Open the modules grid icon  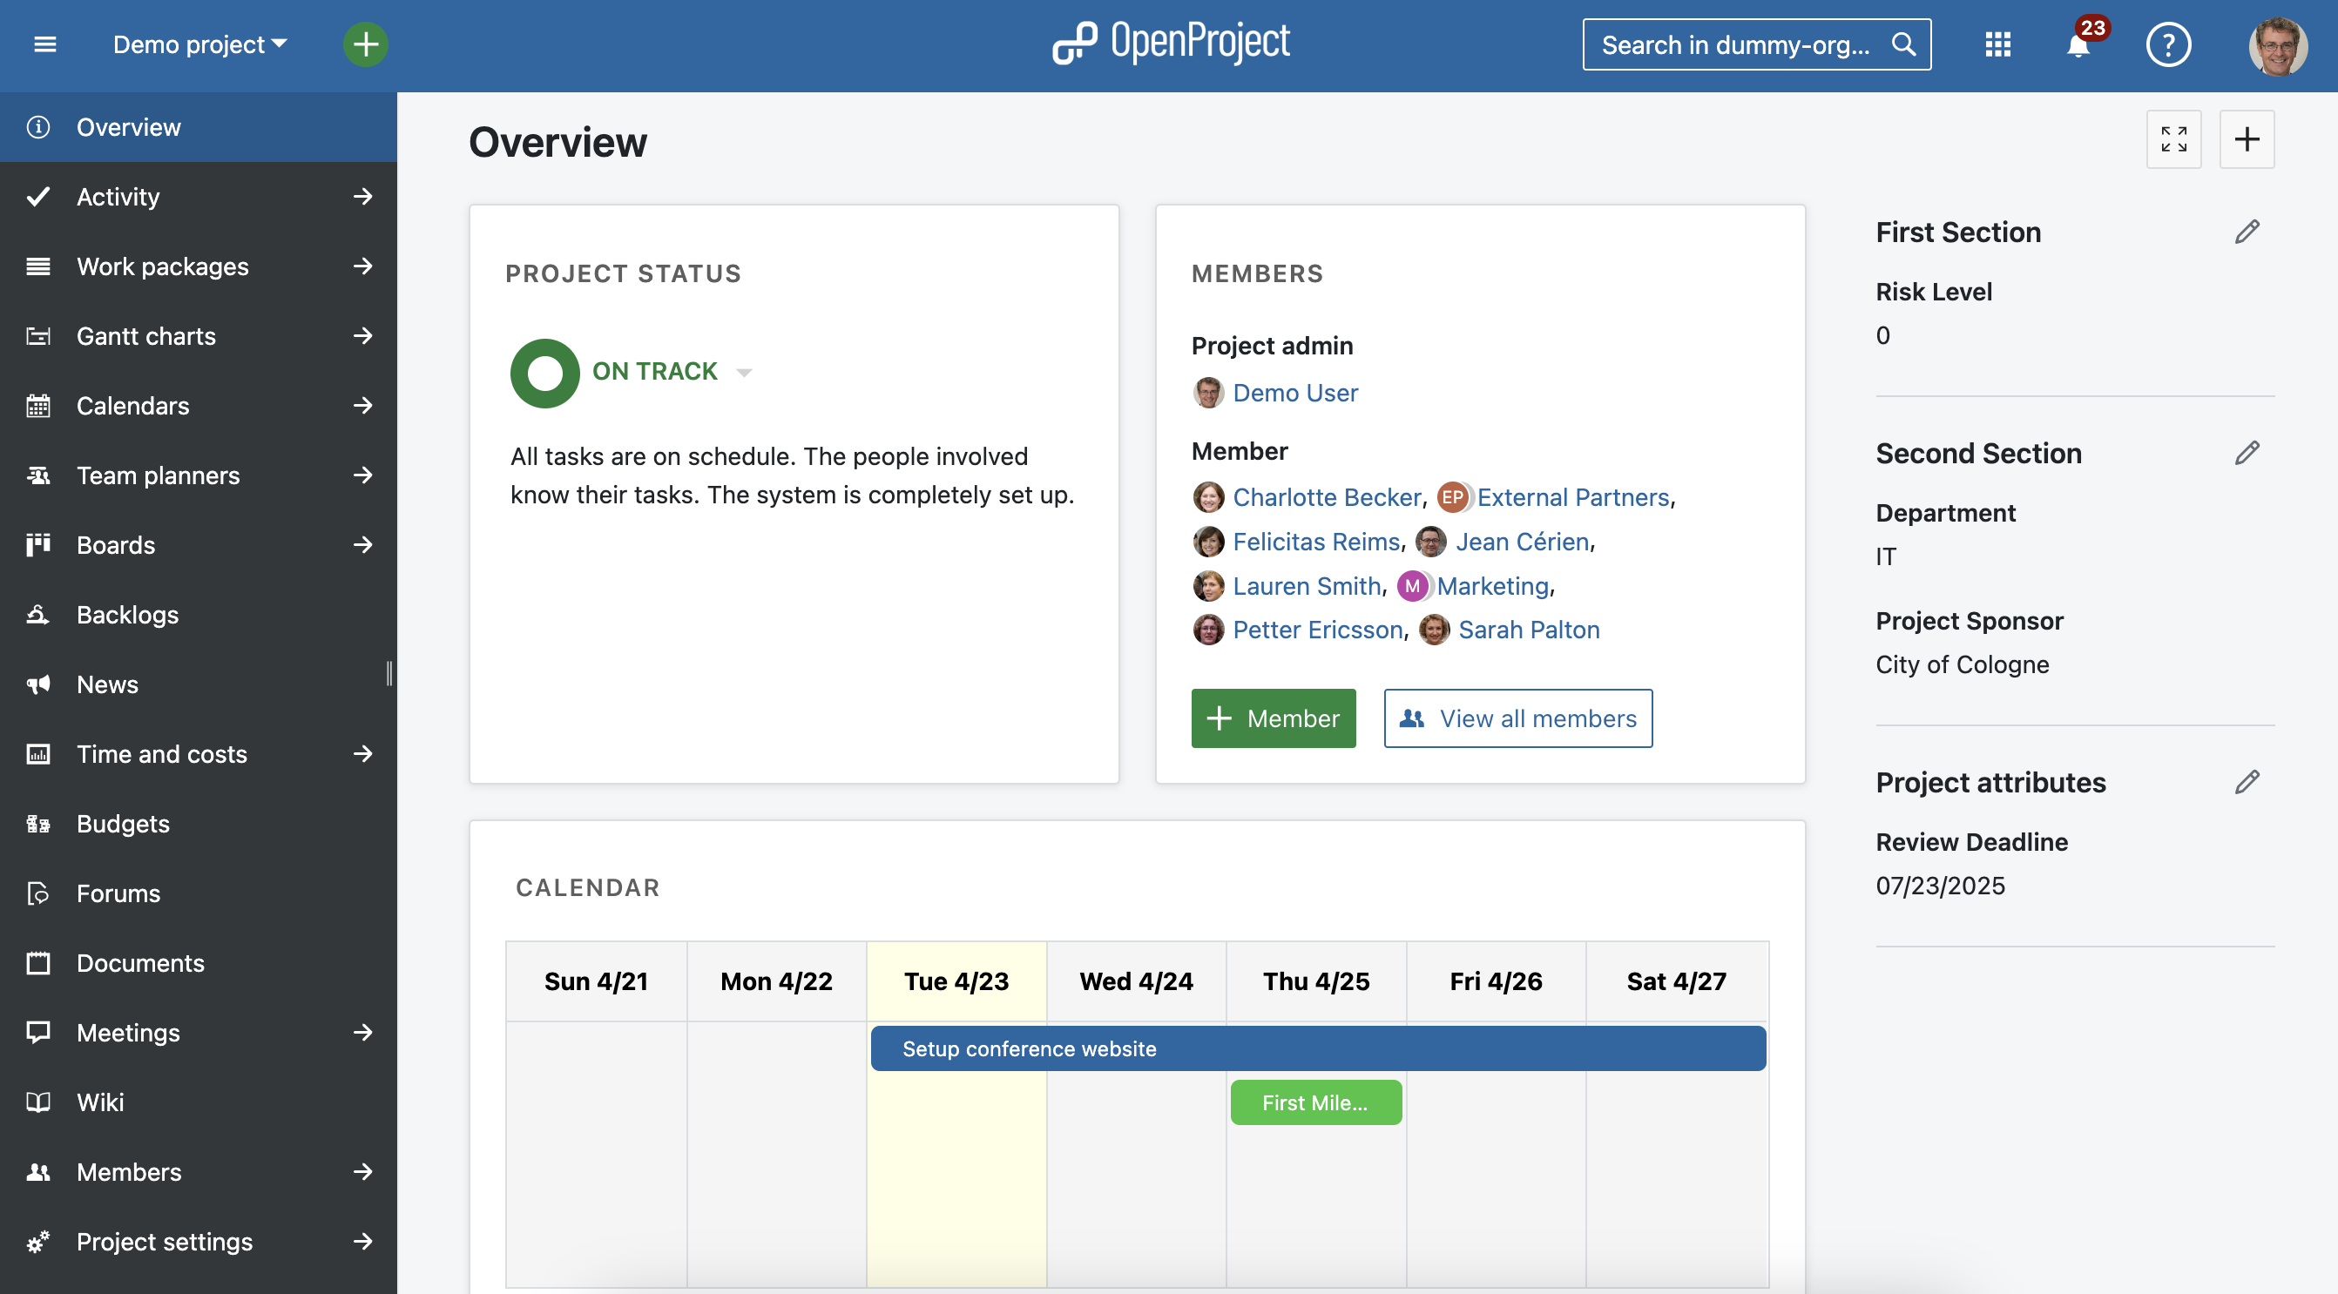click(x=1997, y=44)
